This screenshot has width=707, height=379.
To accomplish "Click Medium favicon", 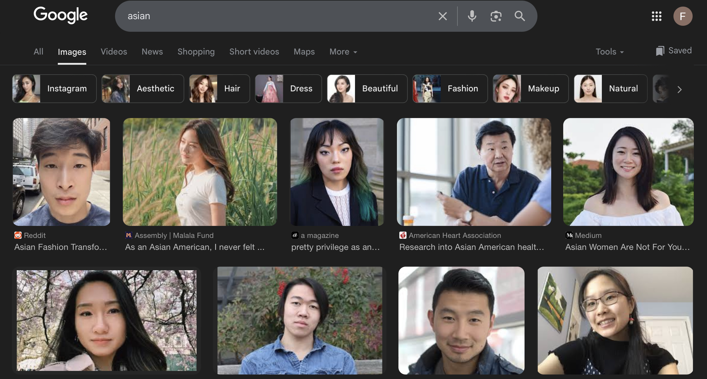I will tap(569, 235).
